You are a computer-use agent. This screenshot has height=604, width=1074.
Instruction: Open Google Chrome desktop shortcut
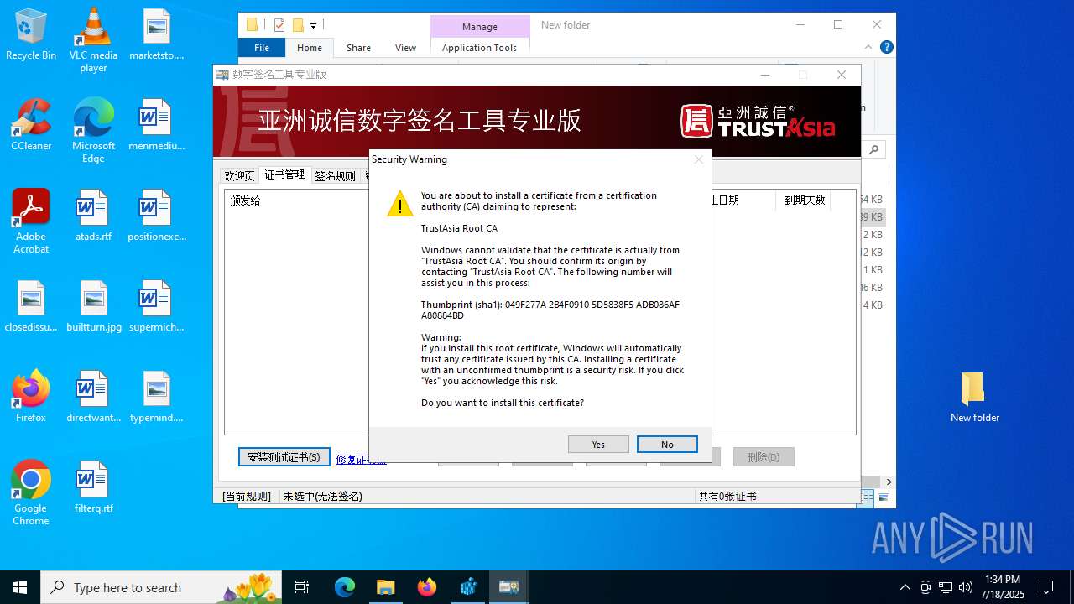[x=31, y=493]
